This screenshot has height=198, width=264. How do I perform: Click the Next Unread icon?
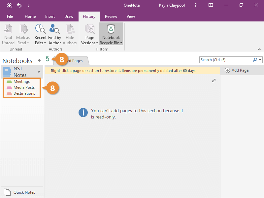tap(8, 29)
